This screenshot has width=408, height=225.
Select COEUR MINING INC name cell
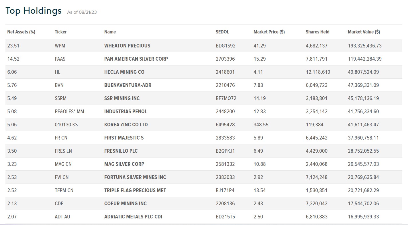point(125,204)
